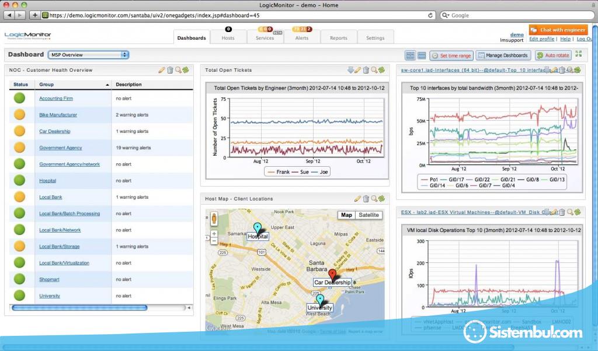Zoom in on the host map

pyautogui.click(x=214, y=233)
